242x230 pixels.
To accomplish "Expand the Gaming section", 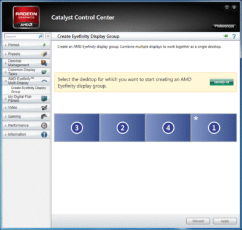I will [26, 117].
